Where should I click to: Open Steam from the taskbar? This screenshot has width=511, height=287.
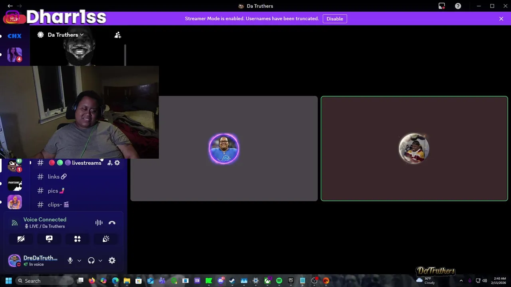click(x=232, y=281)
